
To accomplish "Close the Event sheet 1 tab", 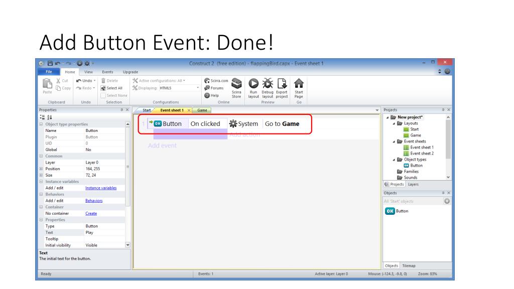I will pos(189,110).
